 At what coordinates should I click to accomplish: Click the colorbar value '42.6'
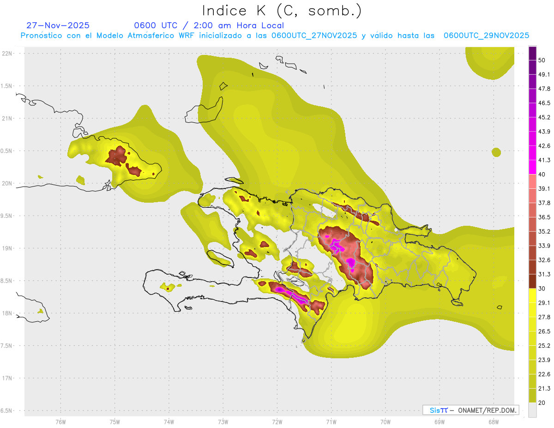tap(544, 146)
